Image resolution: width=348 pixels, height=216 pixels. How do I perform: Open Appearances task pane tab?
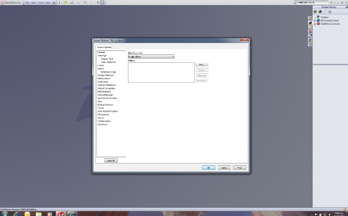[310, 40]
